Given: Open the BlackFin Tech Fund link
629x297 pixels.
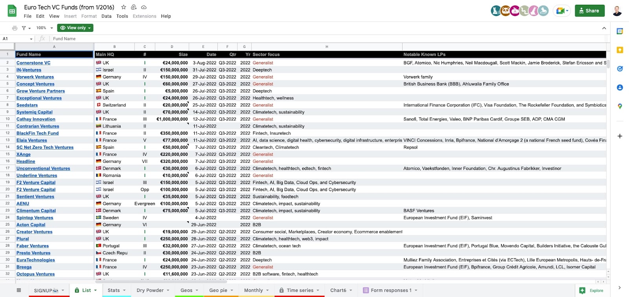Looking at the screenshot, I should click(x=37, y=133).
